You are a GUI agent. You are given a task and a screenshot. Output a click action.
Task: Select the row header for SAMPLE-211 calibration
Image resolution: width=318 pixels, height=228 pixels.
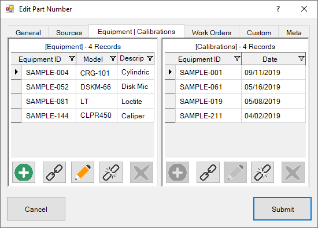(170, 115)
